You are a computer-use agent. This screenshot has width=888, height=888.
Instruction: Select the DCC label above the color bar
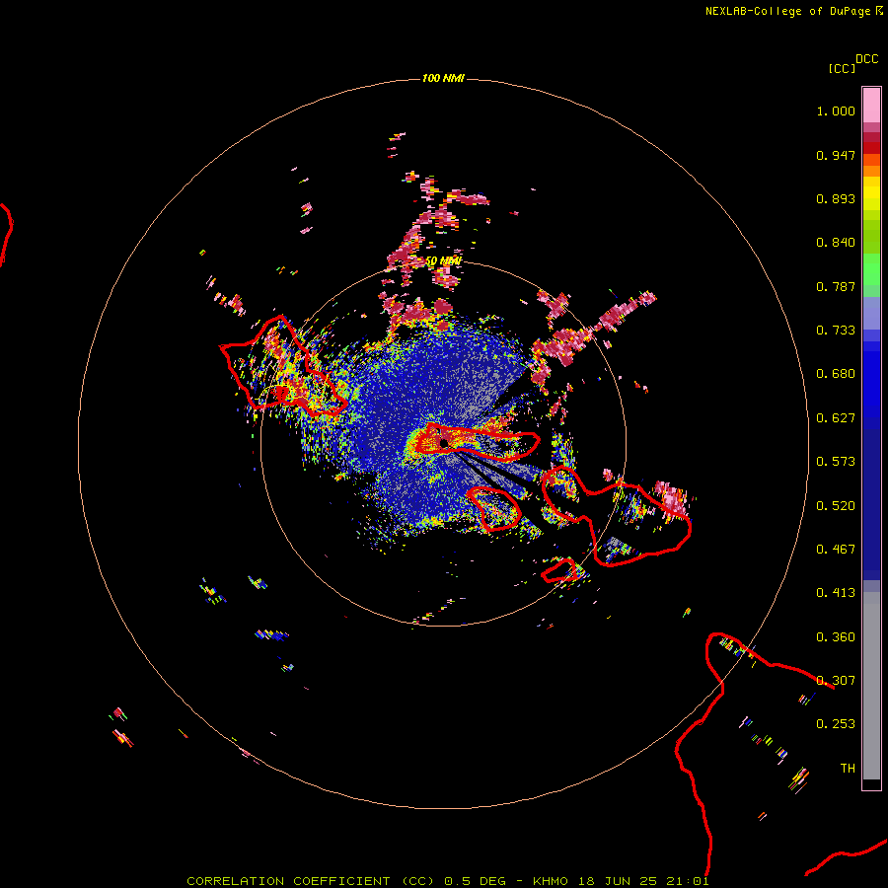click(x=867, y=59)
